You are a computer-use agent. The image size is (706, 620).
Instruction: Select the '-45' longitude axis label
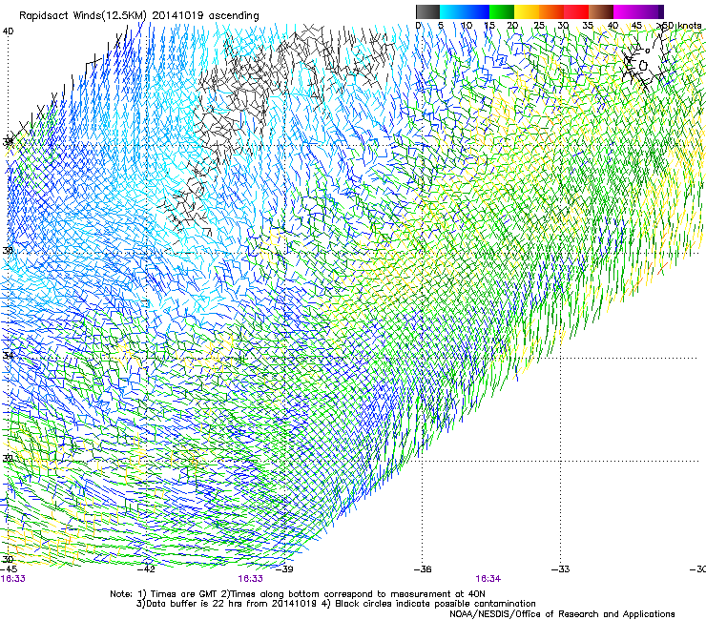click(x=9, y=569)
